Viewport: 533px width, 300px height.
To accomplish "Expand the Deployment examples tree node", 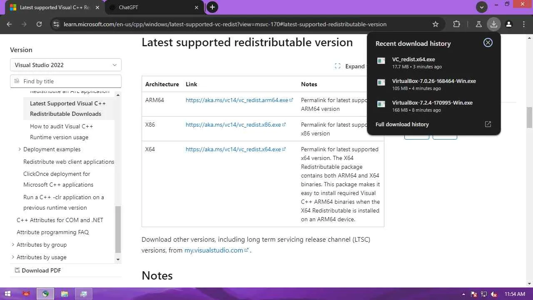I will [19, 149].
